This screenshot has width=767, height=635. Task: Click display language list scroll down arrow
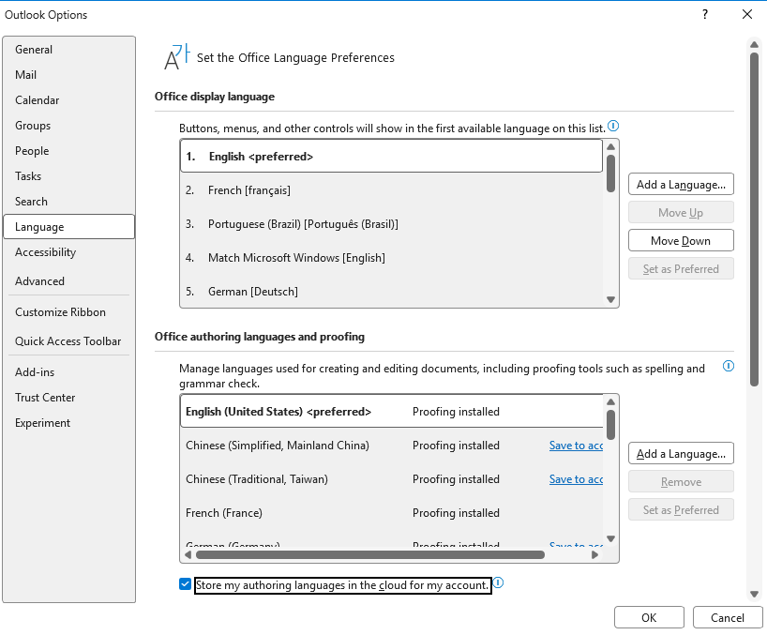pos(610,299)
